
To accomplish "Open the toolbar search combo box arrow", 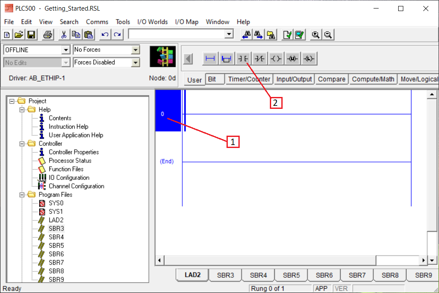I will tap(229, 34).
